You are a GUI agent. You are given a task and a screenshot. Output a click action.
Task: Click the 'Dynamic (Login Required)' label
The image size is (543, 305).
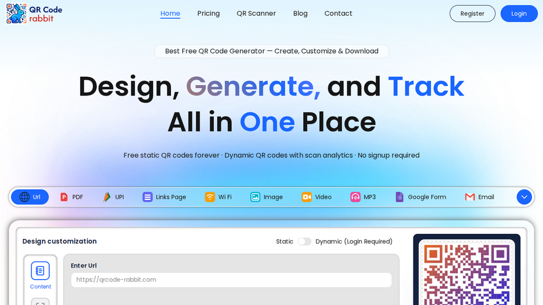click(354, 241)
